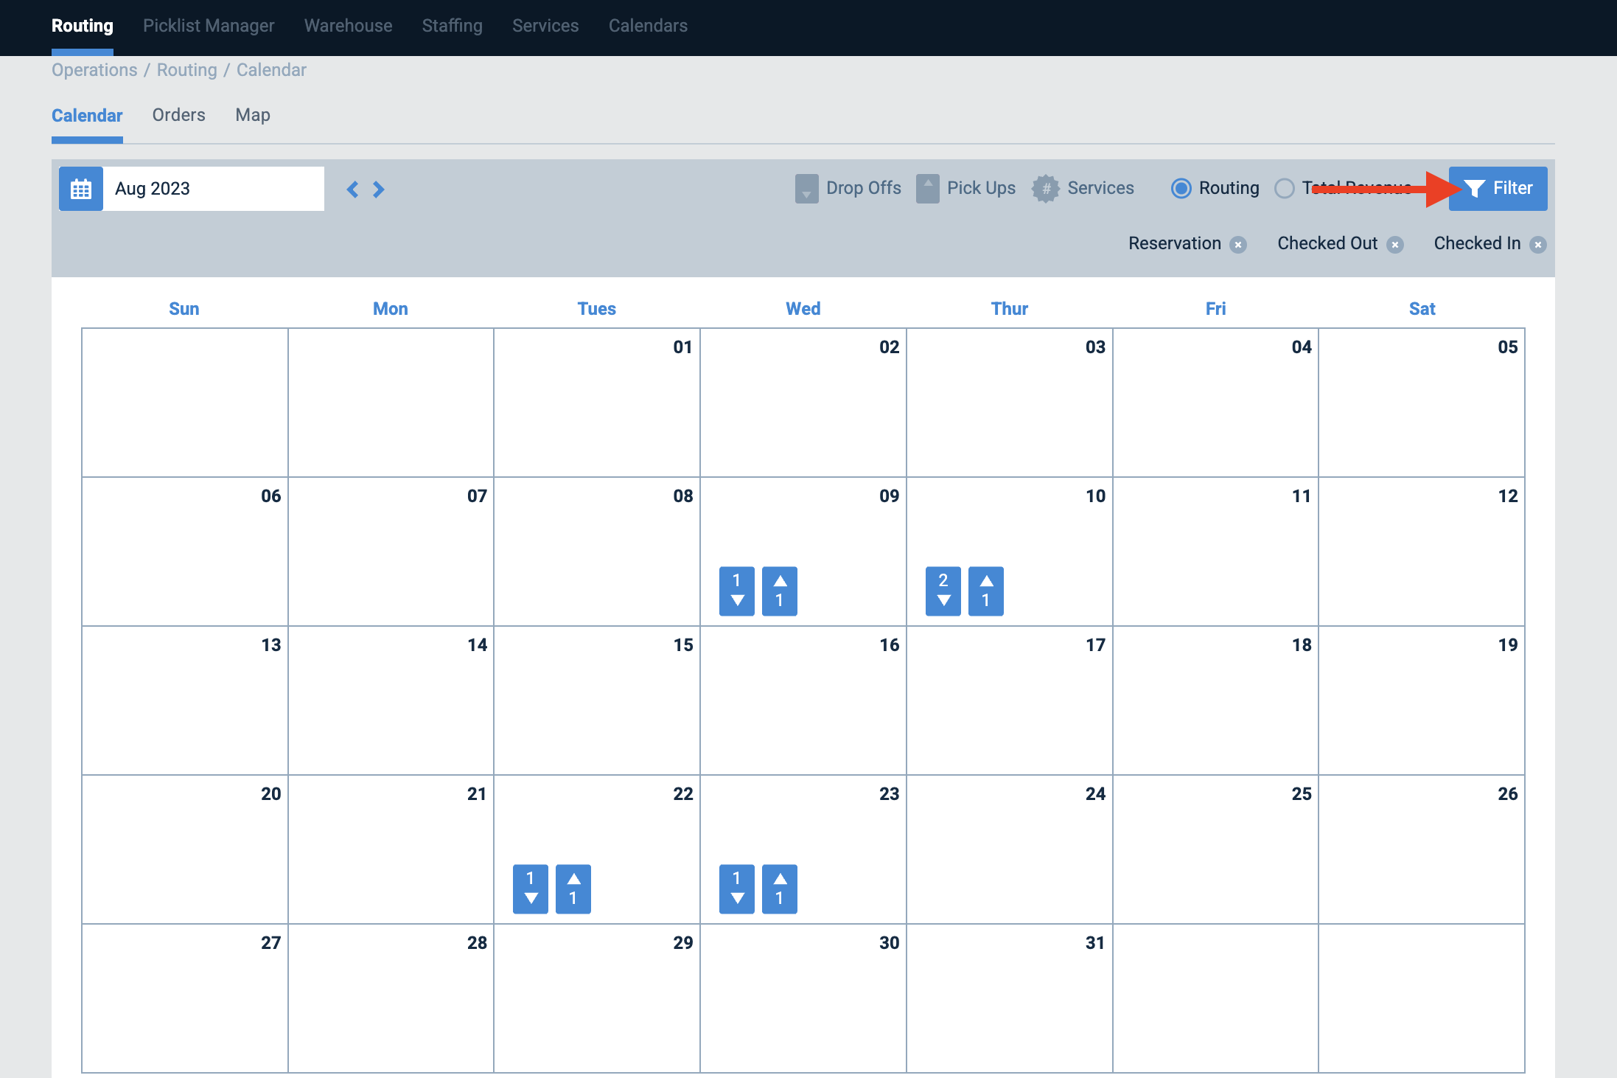Open Staffing in top navigation
This screenshot has height=1078, width=1617.
coord(453,26)
